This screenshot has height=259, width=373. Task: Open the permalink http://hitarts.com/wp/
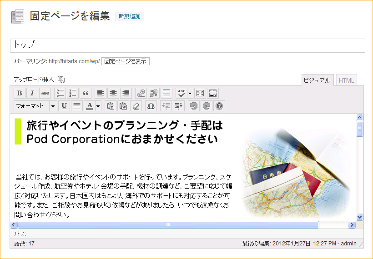tap(74, 61)
